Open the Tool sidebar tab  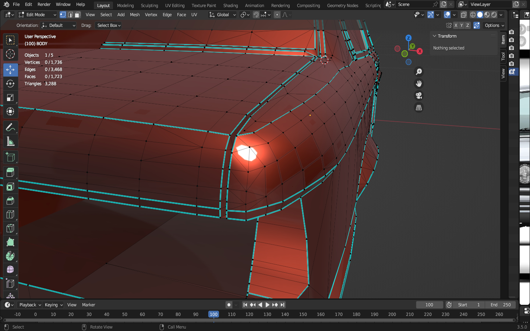503,56
